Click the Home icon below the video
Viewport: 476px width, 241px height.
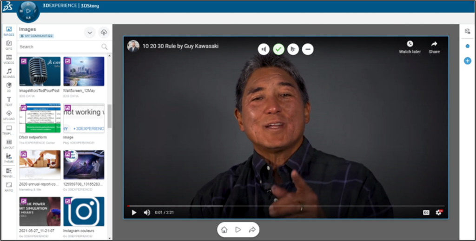pos(224,229)
